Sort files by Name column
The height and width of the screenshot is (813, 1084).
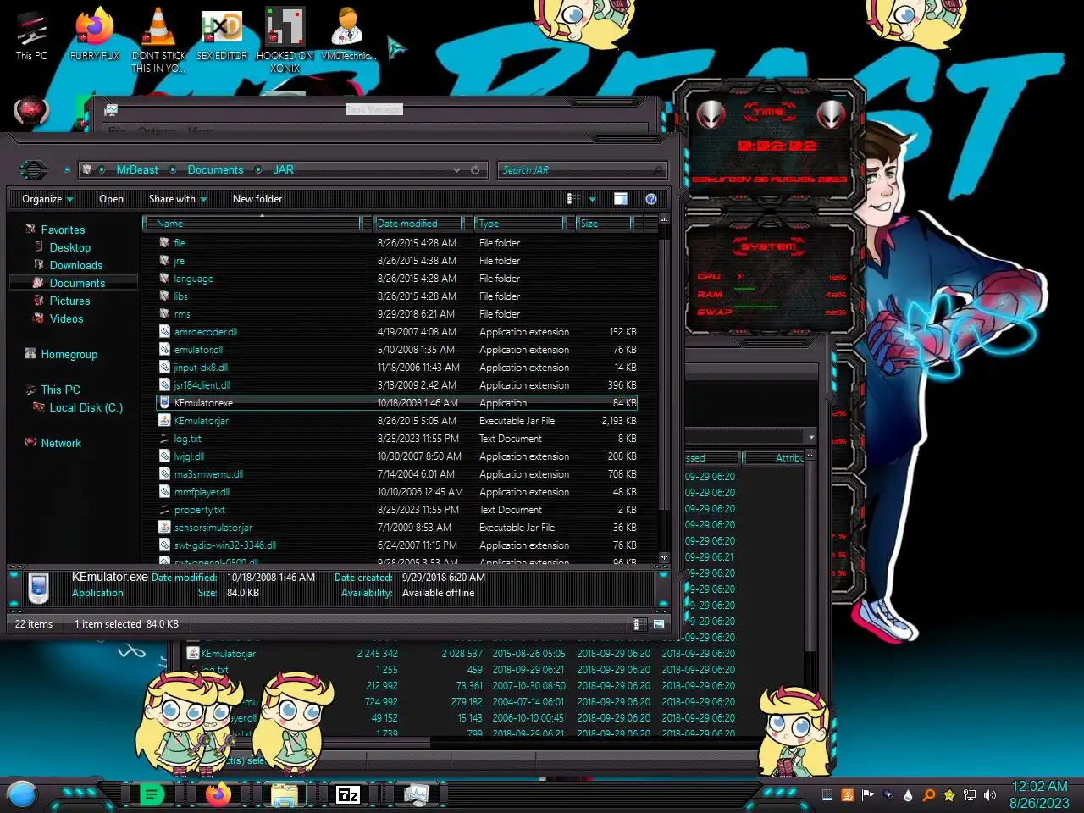pyautogui.click(x=252, y=224)
